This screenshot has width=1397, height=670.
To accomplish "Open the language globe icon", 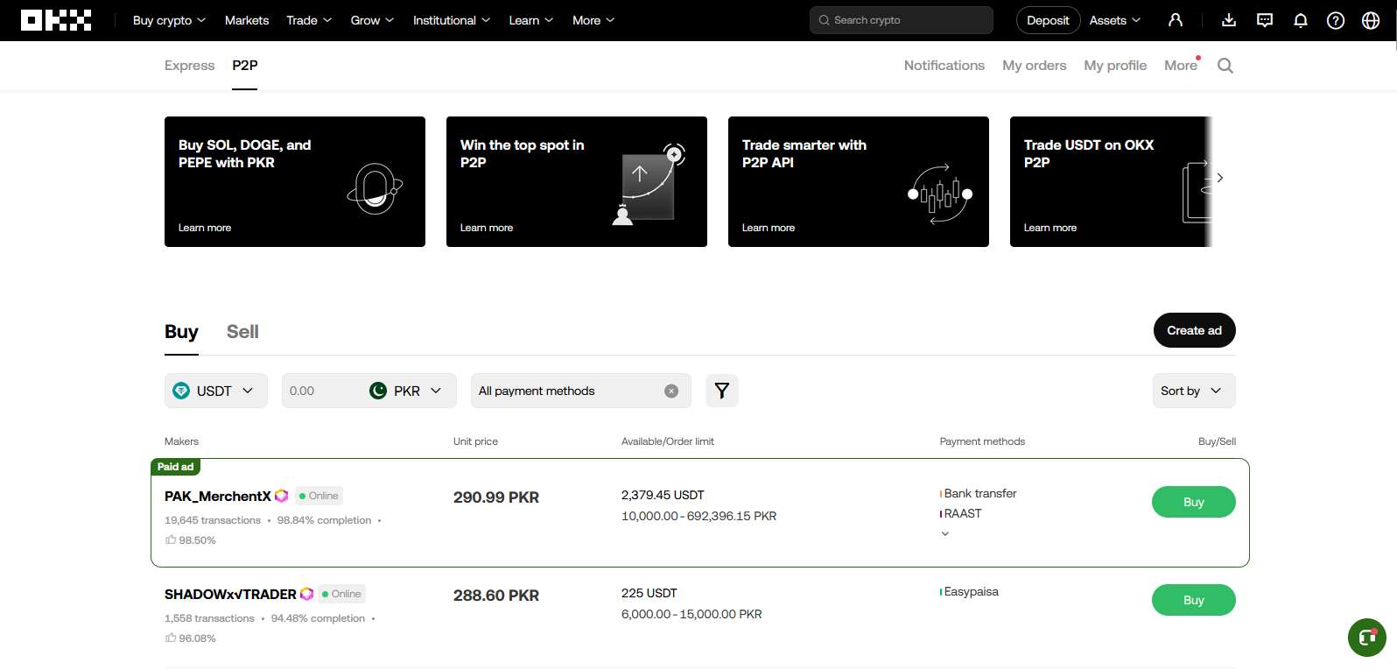I will (1371, 20).
